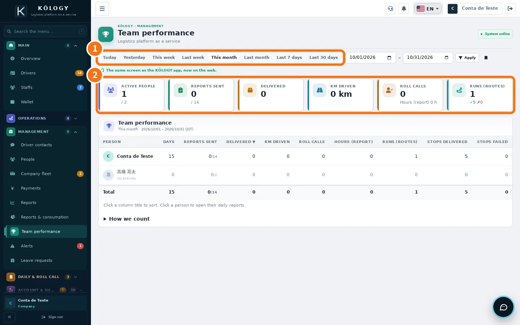Click the Delivered box icon
The image size is (520, 325).
250,90
